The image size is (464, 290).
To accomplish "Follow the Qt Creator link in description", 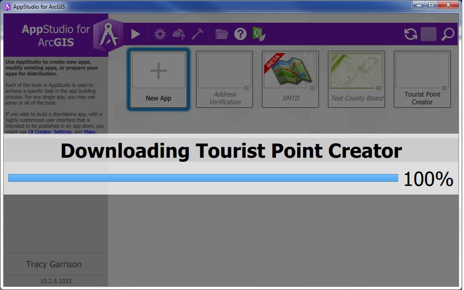I will coord(40,131).
